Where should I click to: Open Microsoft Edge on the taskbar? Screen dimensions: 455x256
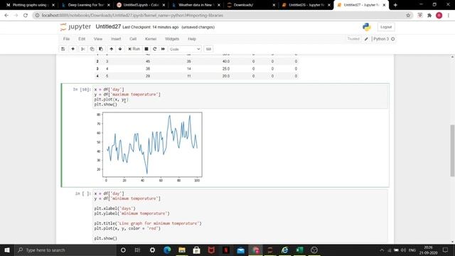point(167,250)
